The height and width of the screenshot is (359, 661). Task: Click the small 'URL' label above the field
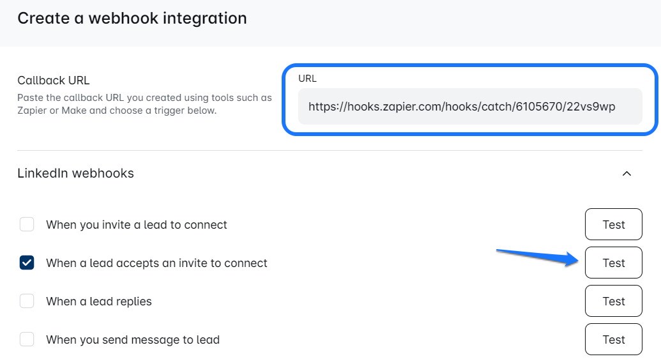pos(307,79)
